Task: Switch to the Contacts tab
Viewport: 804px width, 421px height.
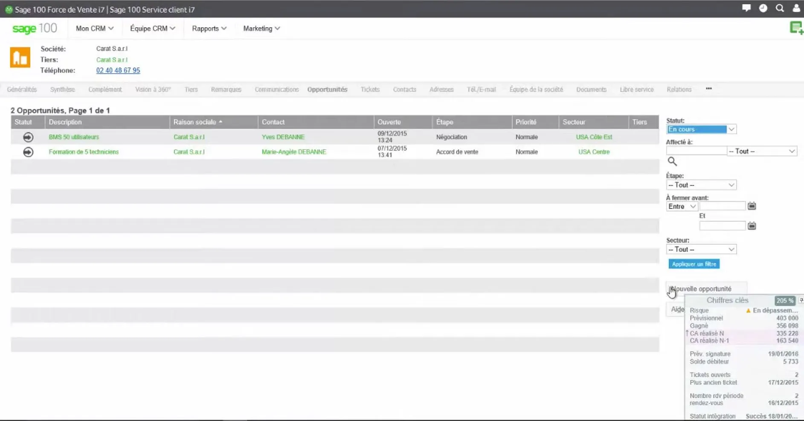Action: [x=405, y=89]
